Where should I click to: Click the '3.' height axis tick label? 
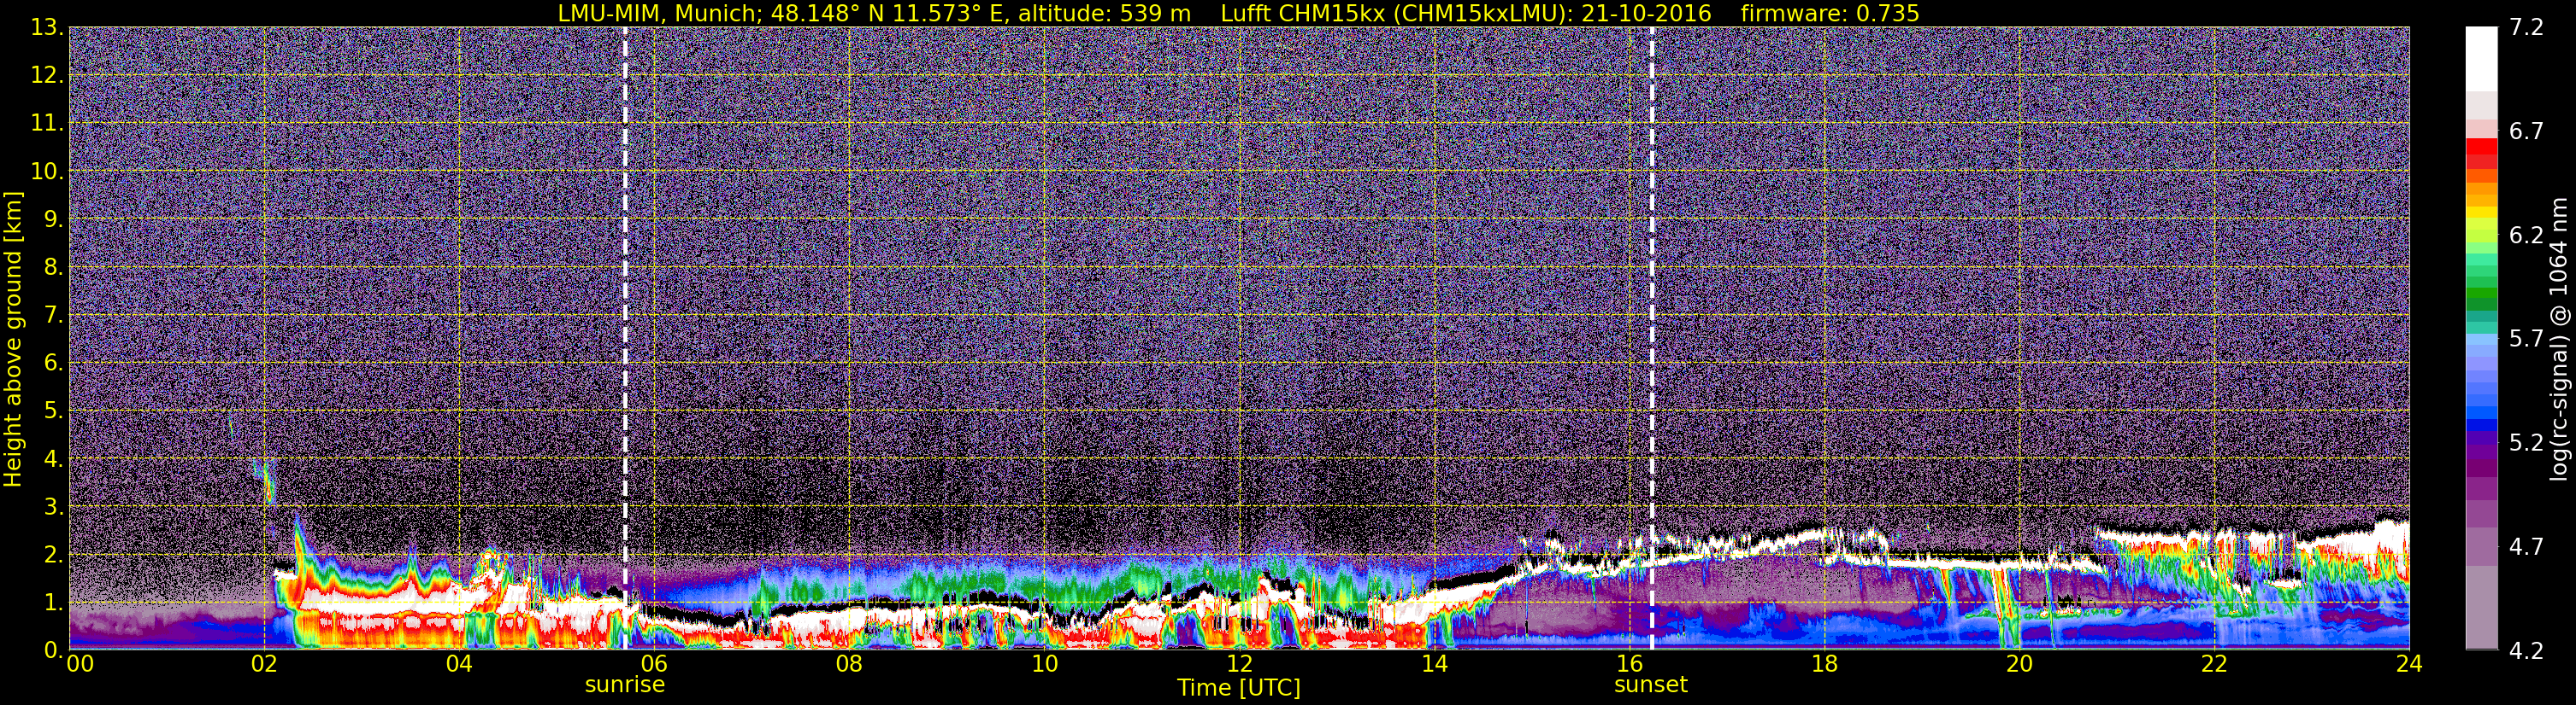(x=53, y=506)
